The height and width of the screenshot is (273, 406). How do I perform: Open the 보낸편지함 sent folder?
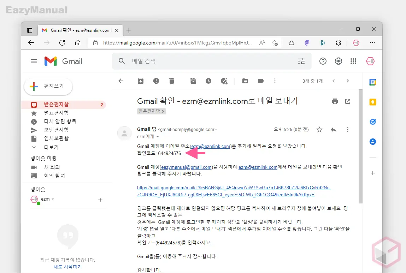pos(57,130)
